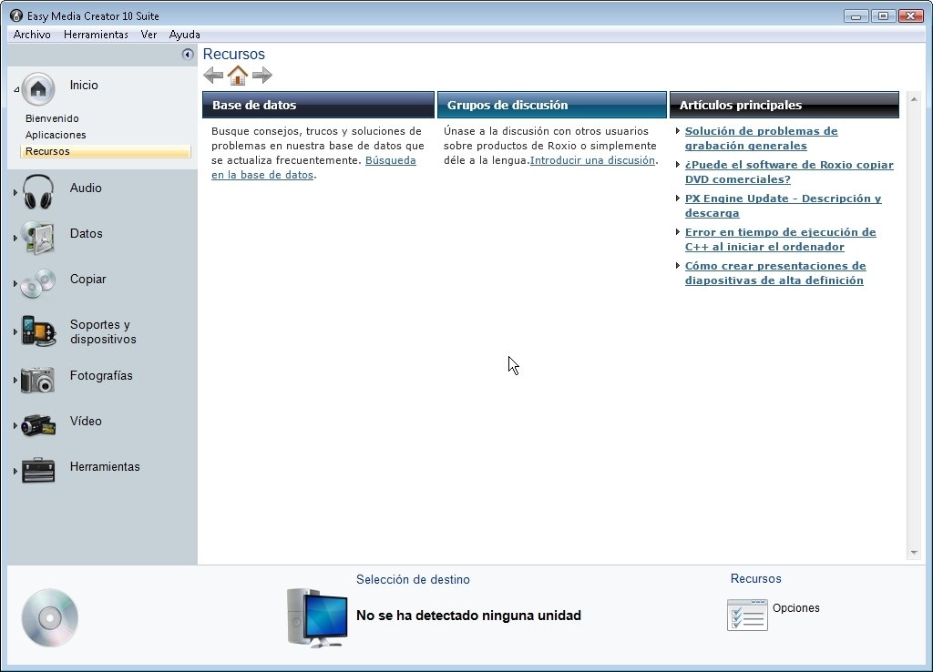
Task: Select Bienvenido under Inicio
Action: point(52,118)
